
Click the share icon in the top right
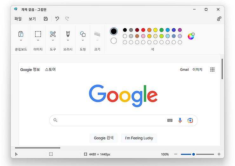(x=219, y=19)
